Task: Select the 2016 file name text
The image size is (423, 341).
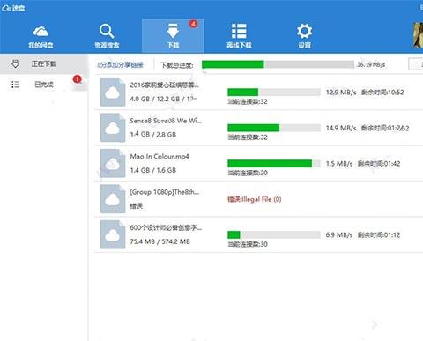Action: (165, 85)
